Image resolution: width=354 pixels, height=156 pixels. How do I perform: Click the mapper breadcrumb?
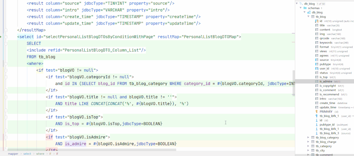[x=13, y=154]
